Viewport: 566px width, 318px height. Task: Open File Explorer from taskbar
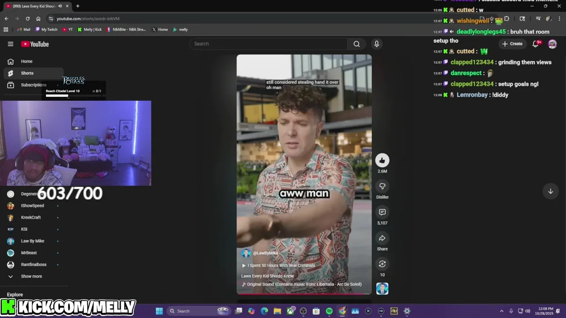click(277, 311)
